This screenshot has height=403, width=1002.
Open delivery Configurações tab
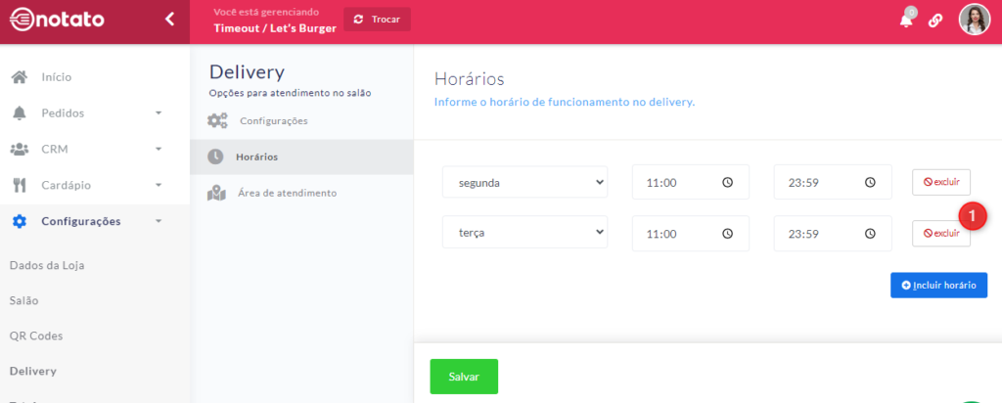coord(273,121)
